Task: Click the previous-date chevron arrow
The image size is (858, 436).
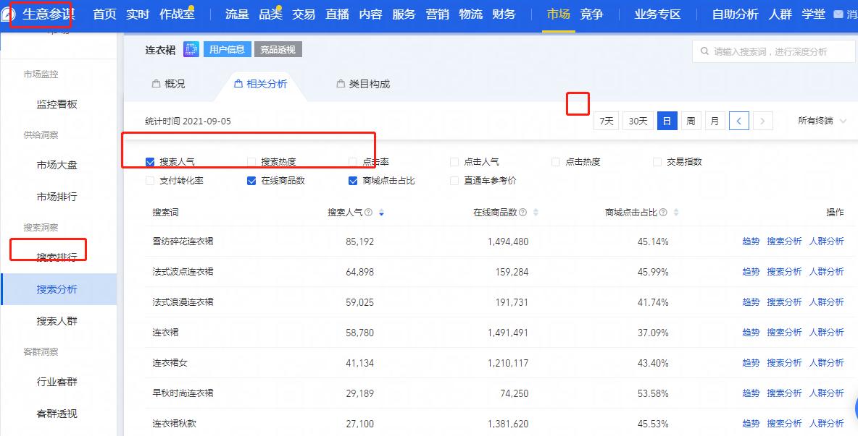Action: [x=738, y=120]
